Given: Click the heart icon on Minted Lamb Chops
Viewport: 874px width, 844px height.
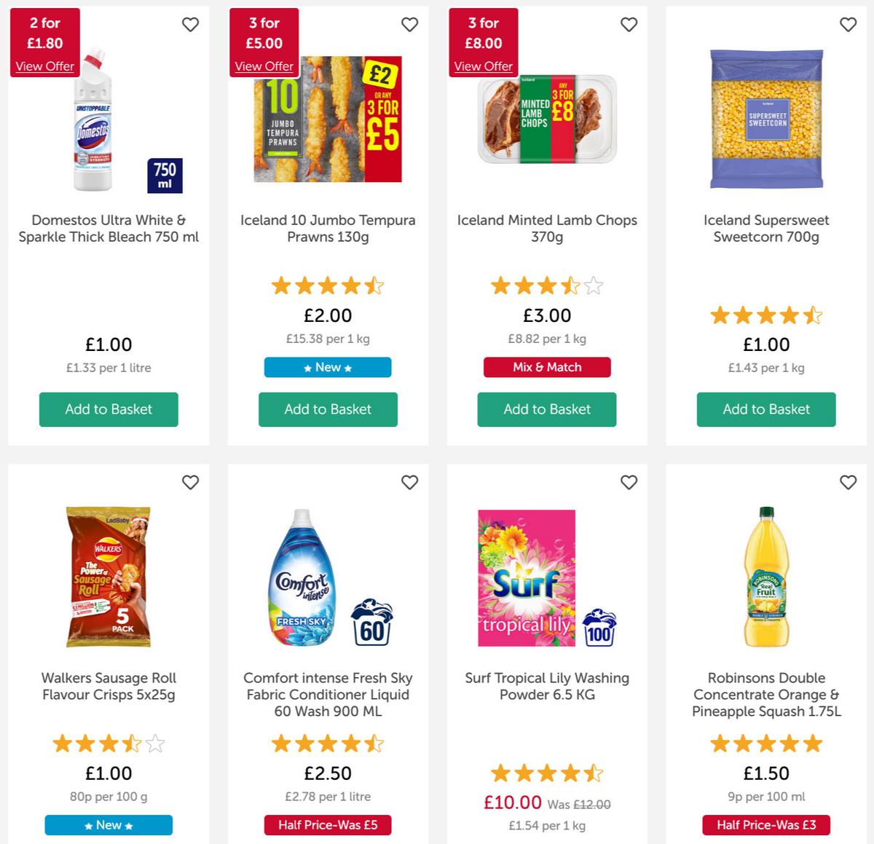Looking at the screenshot, I should [629, 24].
